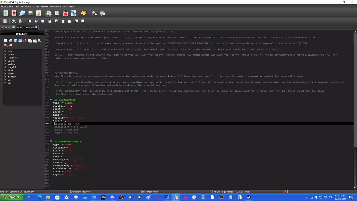Expand the StageInfo tree node
Screen dimensions: 357x201
coord(5,67)
